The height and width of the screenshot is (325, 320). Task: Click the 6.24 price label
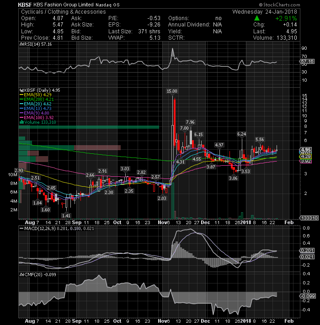(241, 134)
